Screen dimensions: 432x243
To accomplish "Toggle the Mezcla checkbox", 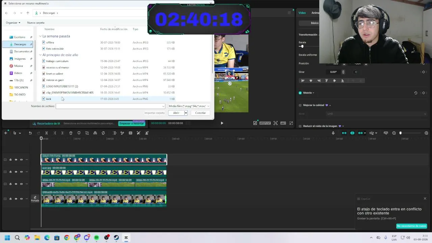I will [x=300, y=93].
